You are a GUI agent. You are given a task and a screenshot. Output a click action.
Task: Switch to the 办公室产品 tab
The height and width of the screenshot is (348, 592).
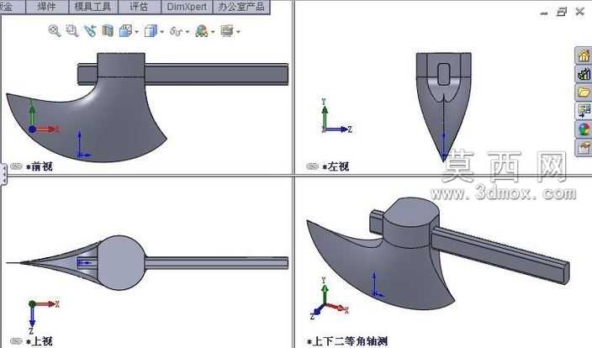pos(241,7)
